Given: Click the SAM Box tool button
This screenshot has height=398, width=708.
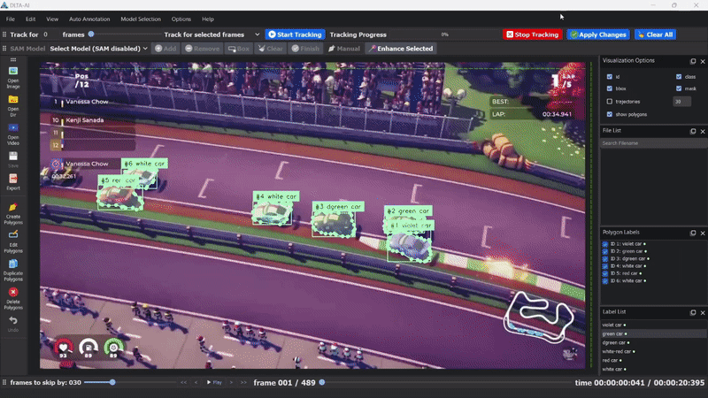Looking at the screenshot, I should click(238, 49).
